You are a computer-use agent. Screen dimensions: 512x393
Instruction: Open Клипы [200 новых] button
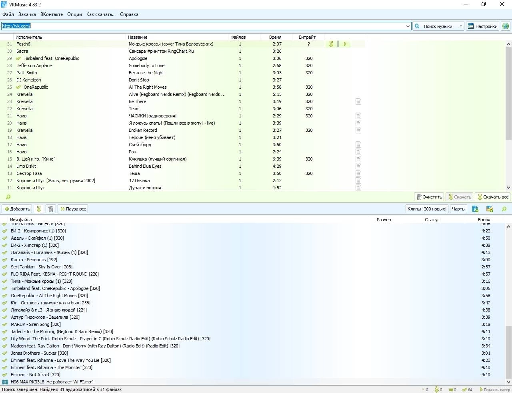[x=427, y=209]
